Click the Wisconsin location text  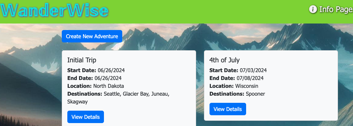pos(246,86)
